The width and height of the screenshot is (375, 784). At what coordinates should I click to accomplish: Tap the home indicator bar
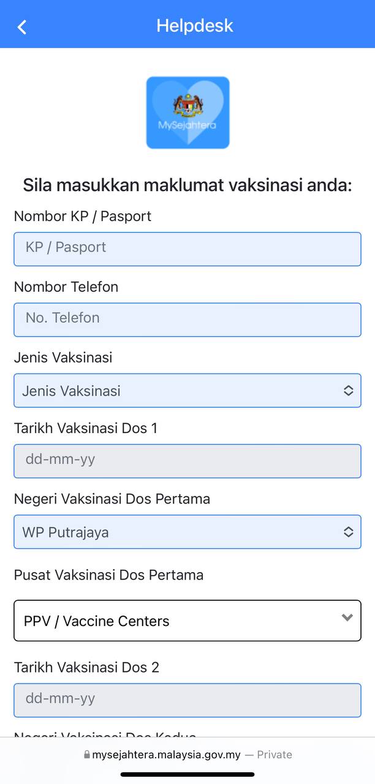click(x=187, y=774)
